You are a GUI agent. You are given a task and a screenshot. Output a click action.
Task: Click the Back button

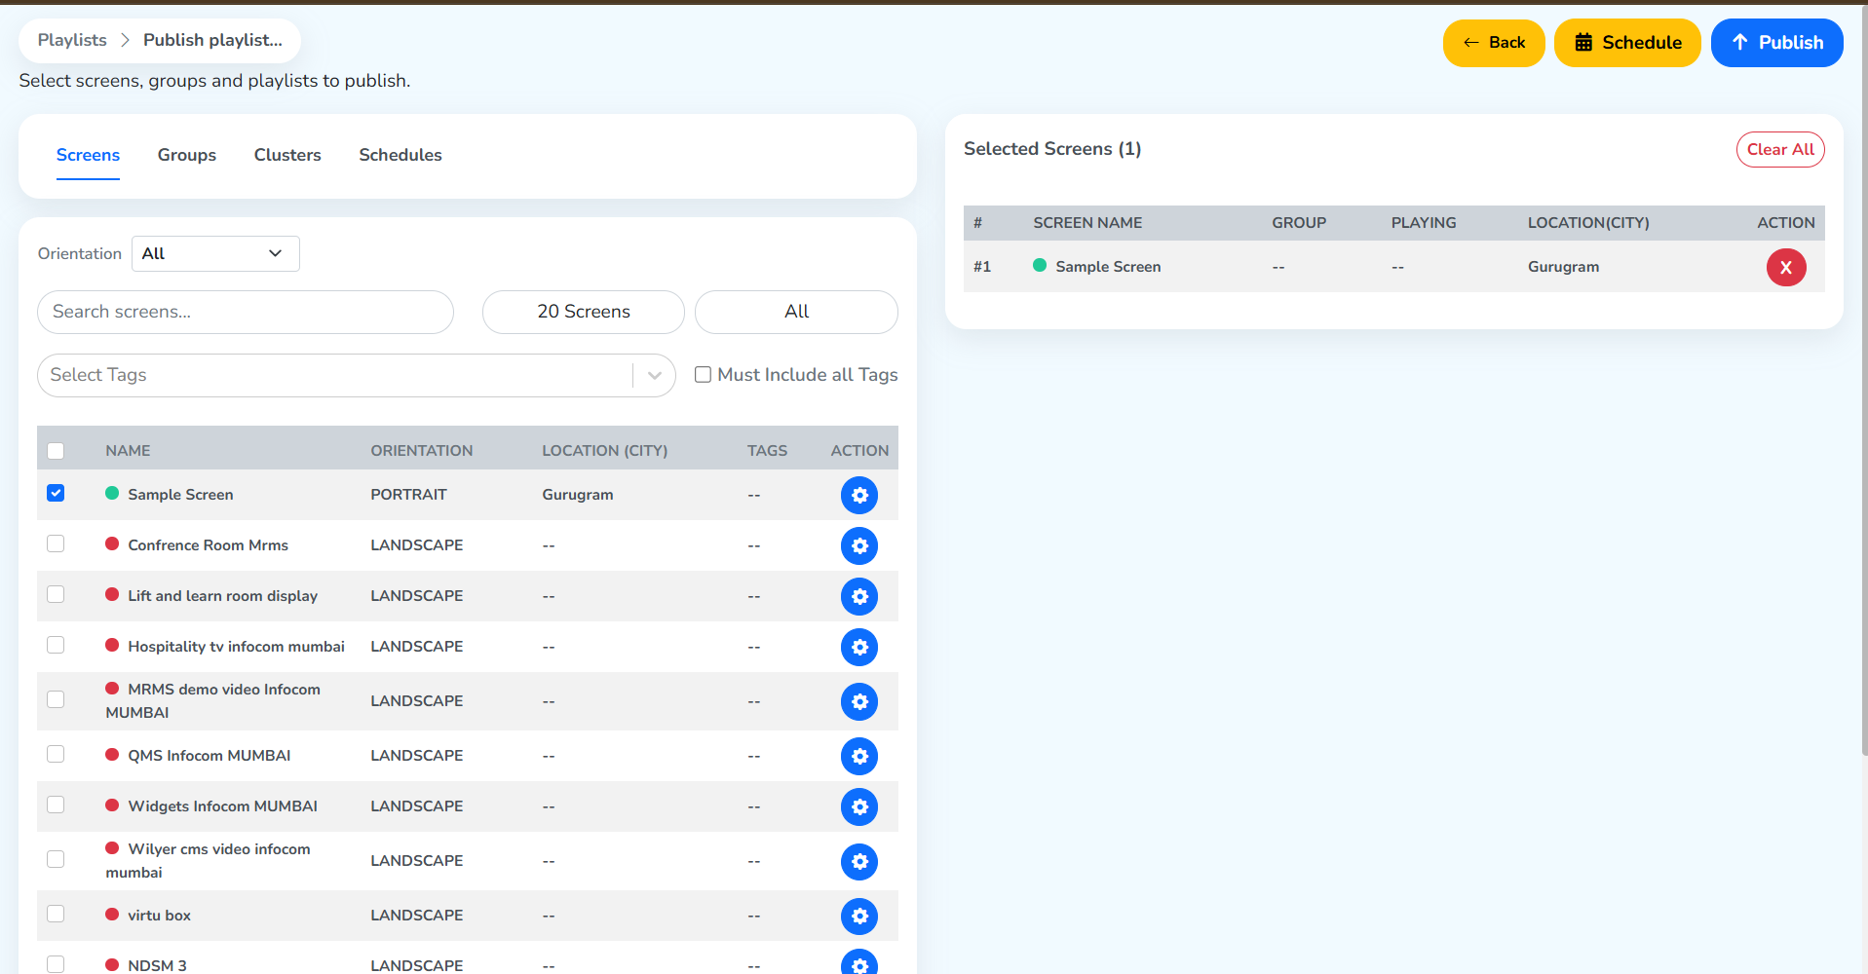click(x=1494, y=43)
